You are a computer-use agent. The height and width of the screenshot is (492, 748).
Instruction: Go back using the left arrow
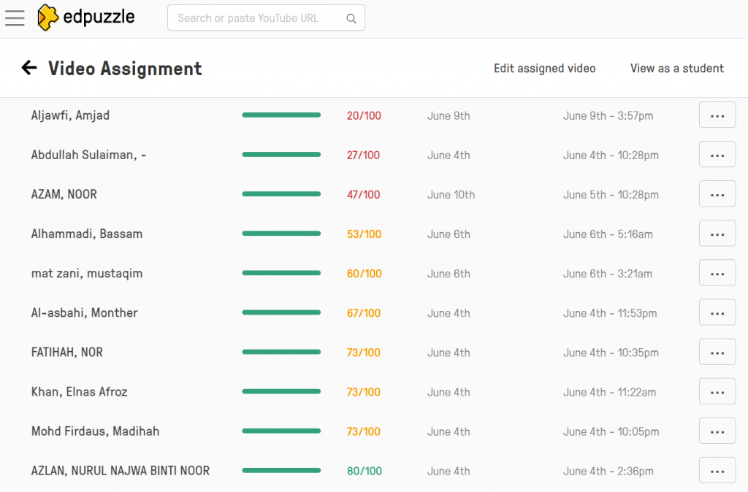pos(29,68)
